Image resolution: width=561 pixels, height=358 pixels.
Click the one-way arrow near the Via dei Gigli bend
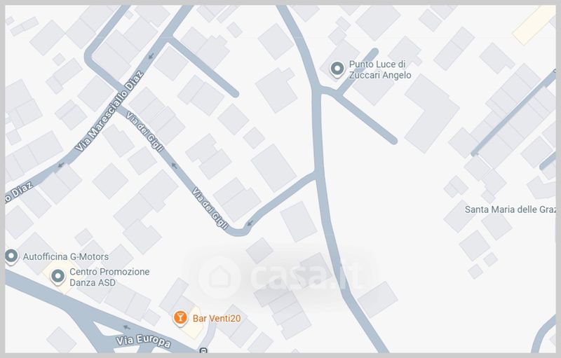[250, 223]
